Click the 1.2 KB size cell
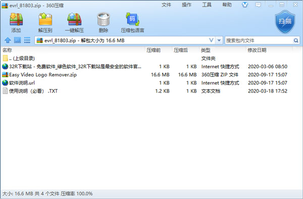Viewport: 303px width, 199px height. tap(162, 91)
